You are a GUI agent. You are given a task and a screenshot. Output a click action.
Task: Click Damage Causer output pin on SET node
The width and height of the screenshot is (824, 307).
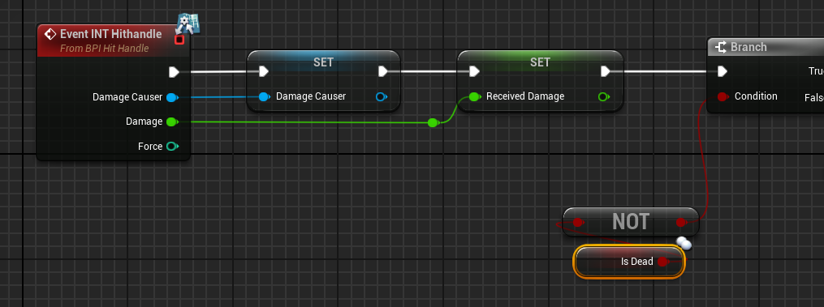382,96
